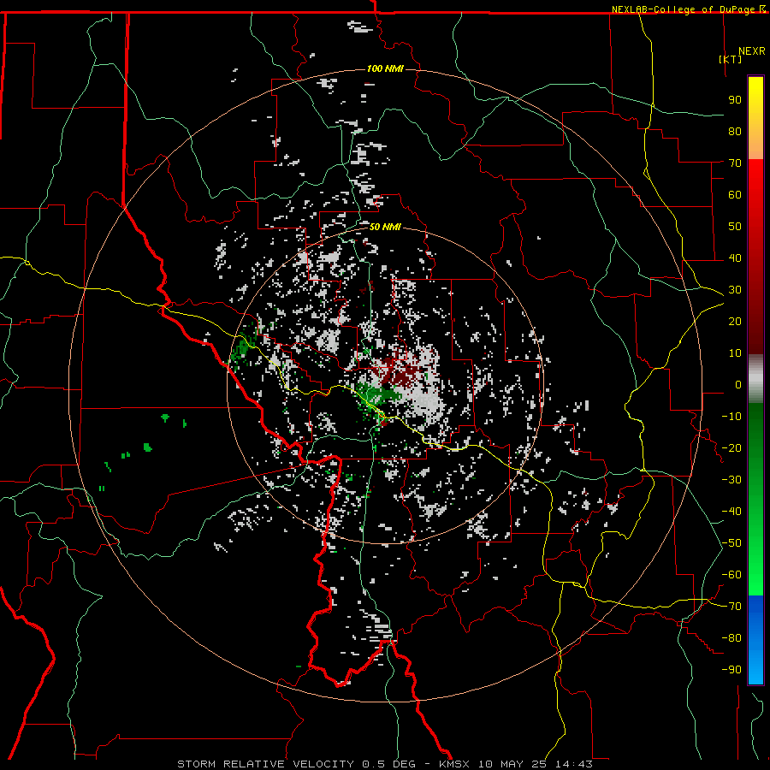Click the STORM RELATIVE VELOCITY caption text
The height and width of the screenshot is (770, 770).
point(265,764)
